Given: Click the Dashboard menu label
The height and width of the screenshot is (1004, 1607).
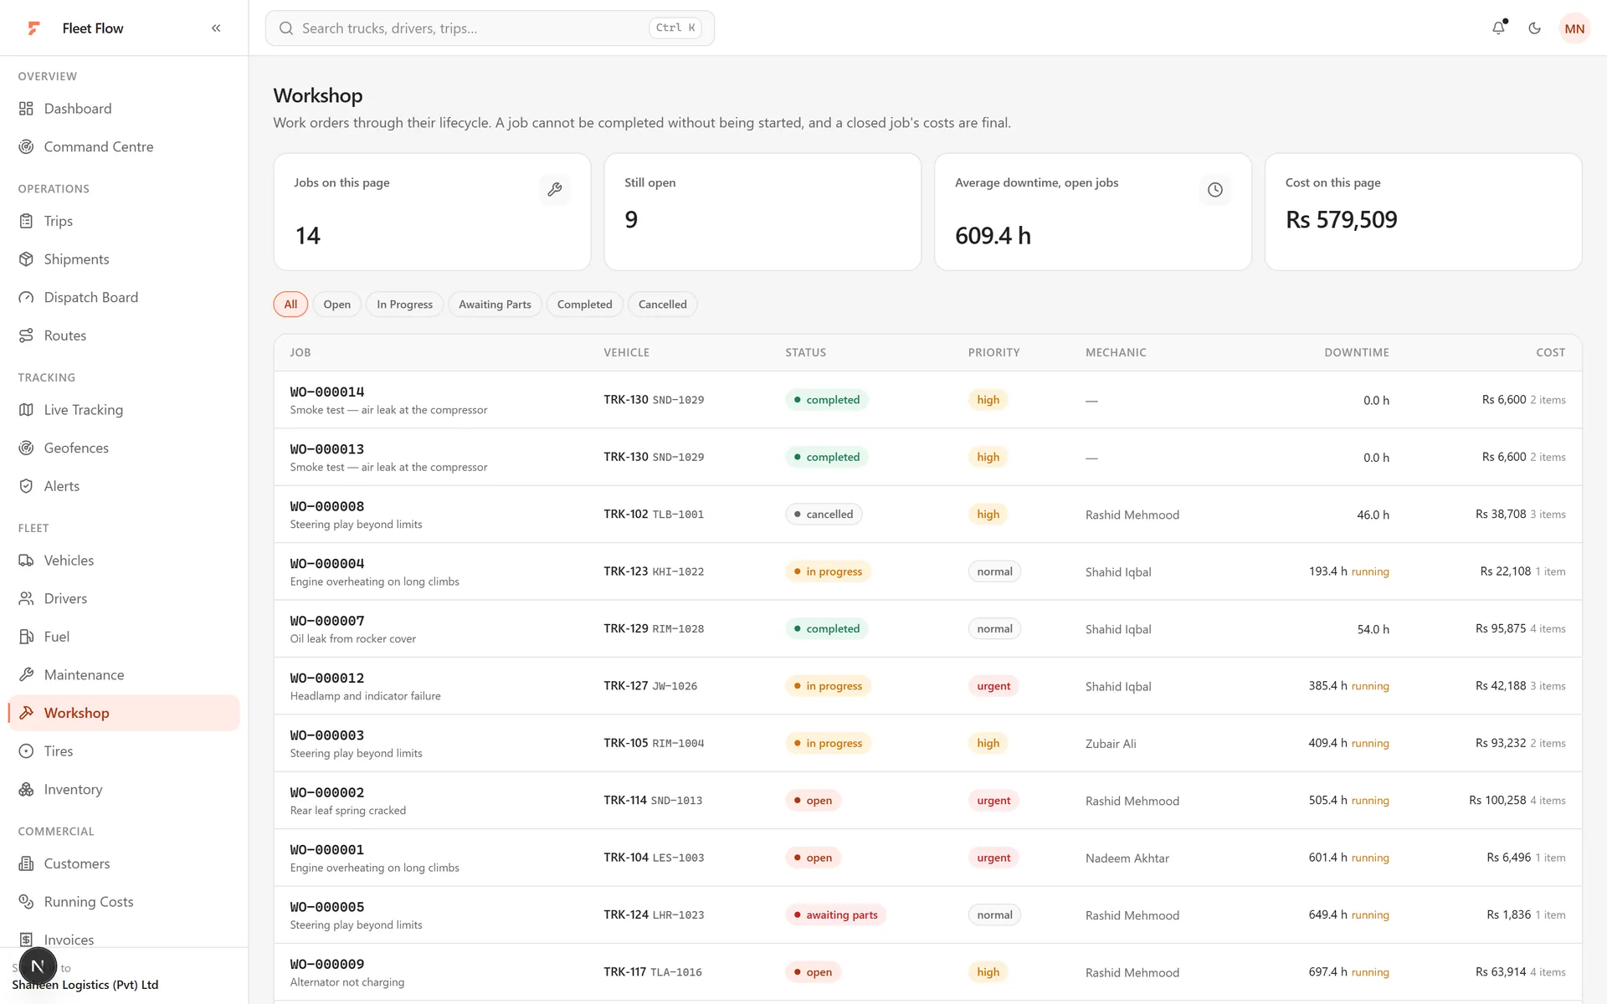Looking at the screenshot, I should click(78, 109).
